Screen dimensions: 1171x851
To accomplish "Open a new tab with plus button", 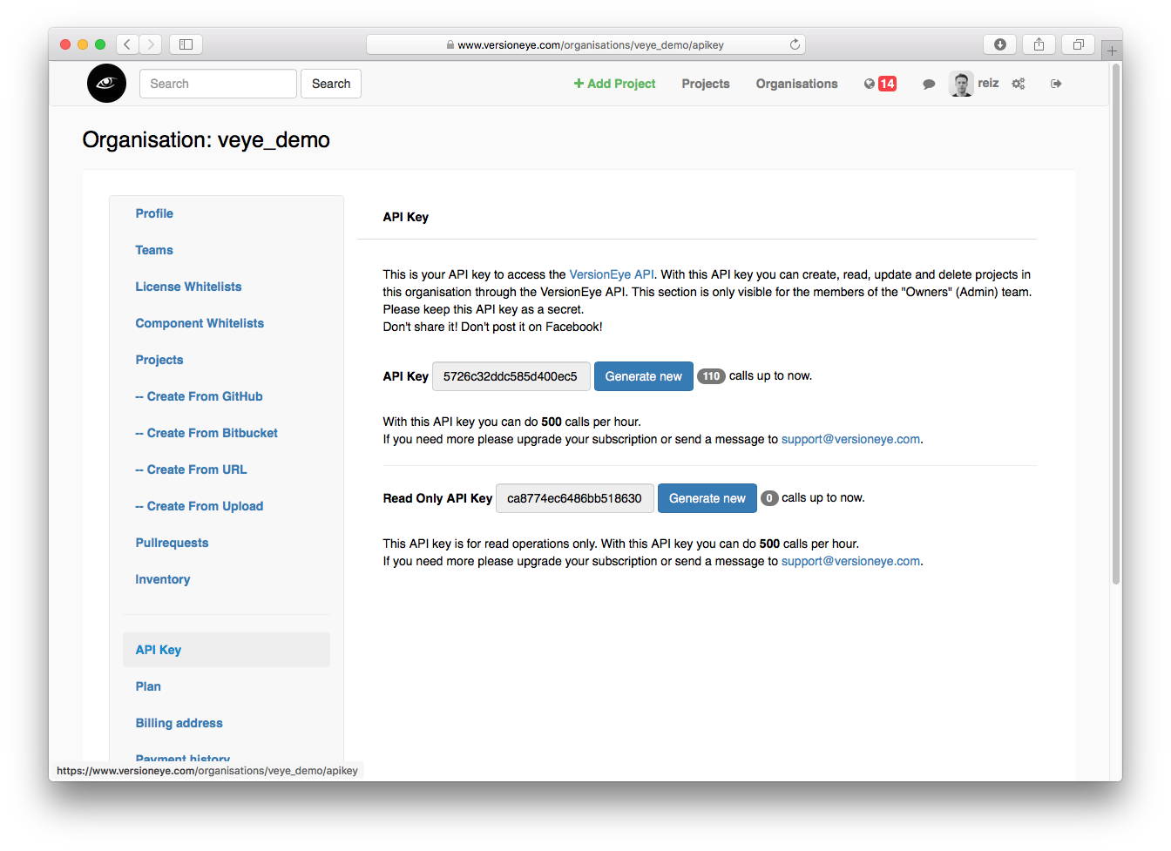I will tap(1112, 51).
